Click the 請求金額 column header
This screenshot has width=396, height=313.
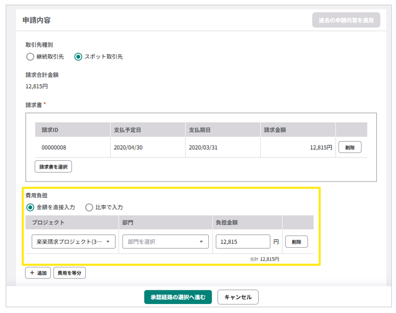pyautogui.click(x=276, y=130)
